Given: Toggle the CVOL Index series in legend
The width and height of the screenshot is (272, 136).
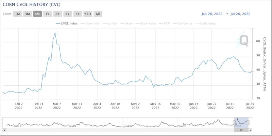Looking at the screenshot, I should [67, 23].
